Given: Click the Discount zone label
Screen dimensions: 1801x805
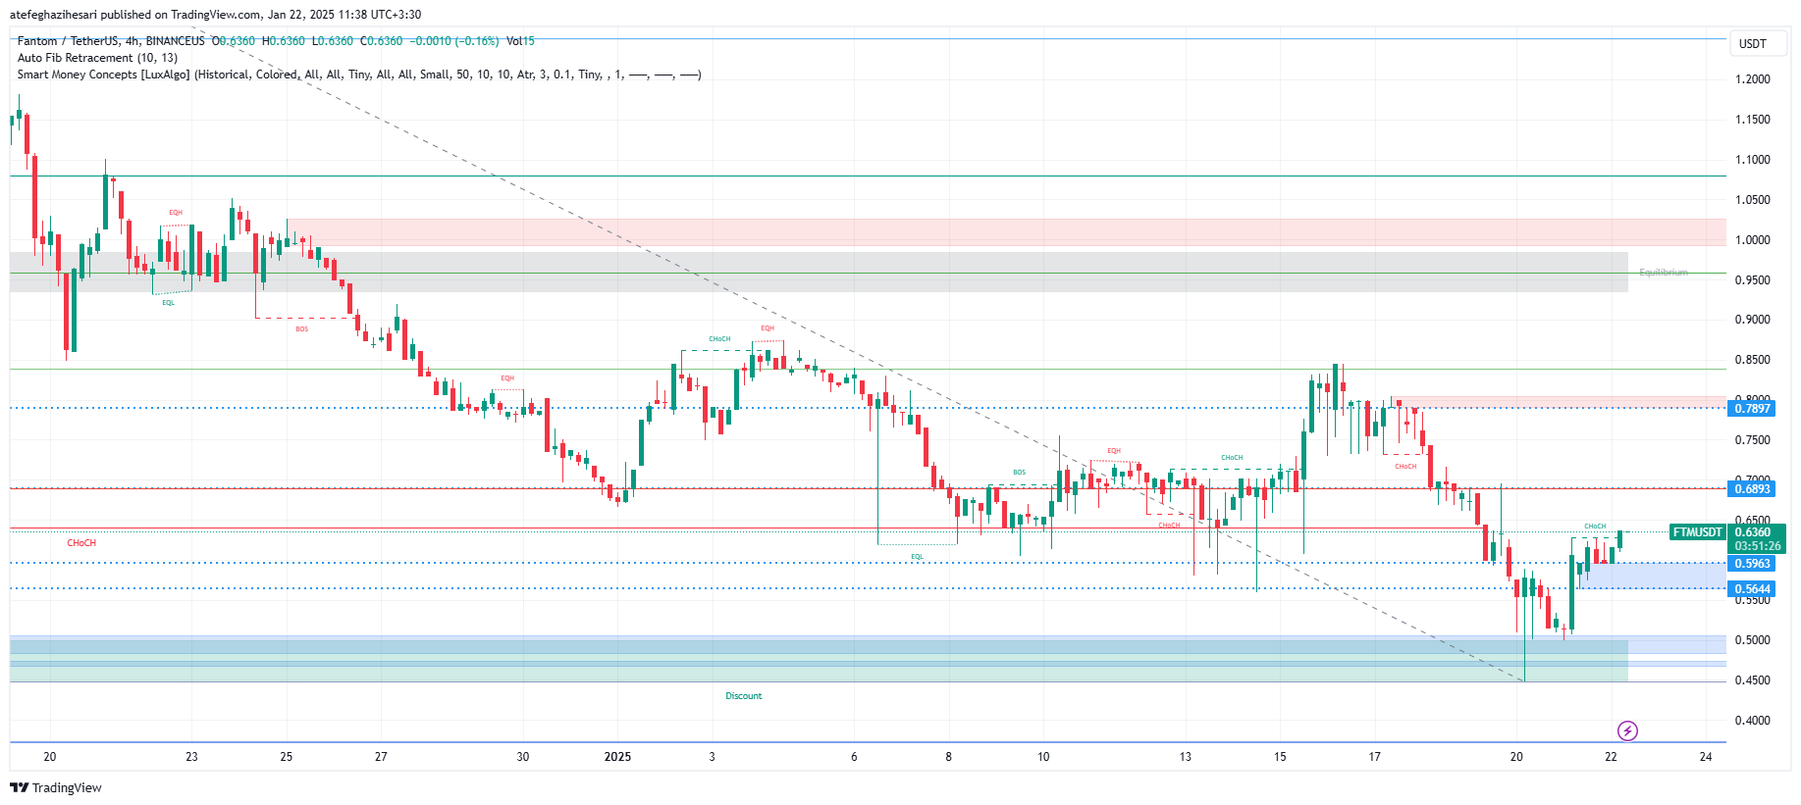Looking at the screenshot, I should tap(743, 696).
